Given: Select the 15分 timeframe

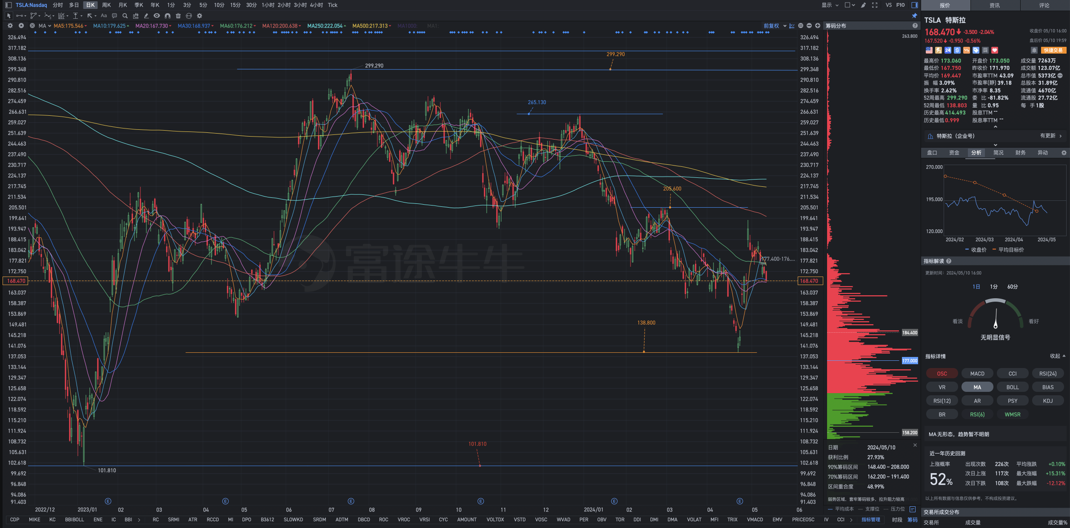Looking at the screenshot, I should pyautogui.click(x=235, y=5).
